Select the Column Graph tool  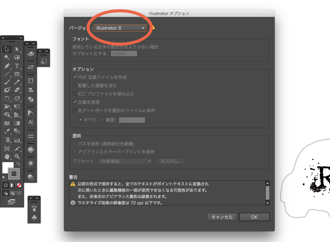(x=17, y=140)
